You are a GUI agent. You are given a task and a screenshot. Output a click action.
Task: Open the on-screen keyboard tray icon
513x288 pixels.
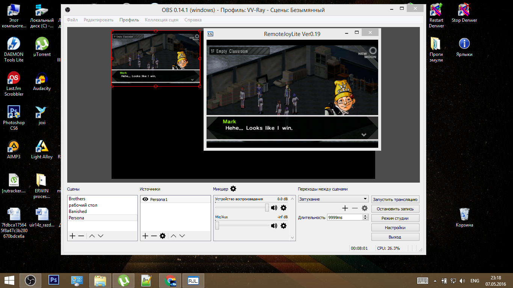[423, 280]
